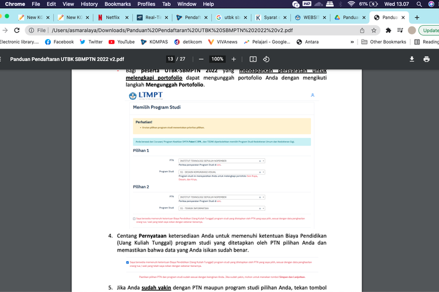Download the PDF file
The height and width of the screenshot is (292, 439).
(411, 59)
